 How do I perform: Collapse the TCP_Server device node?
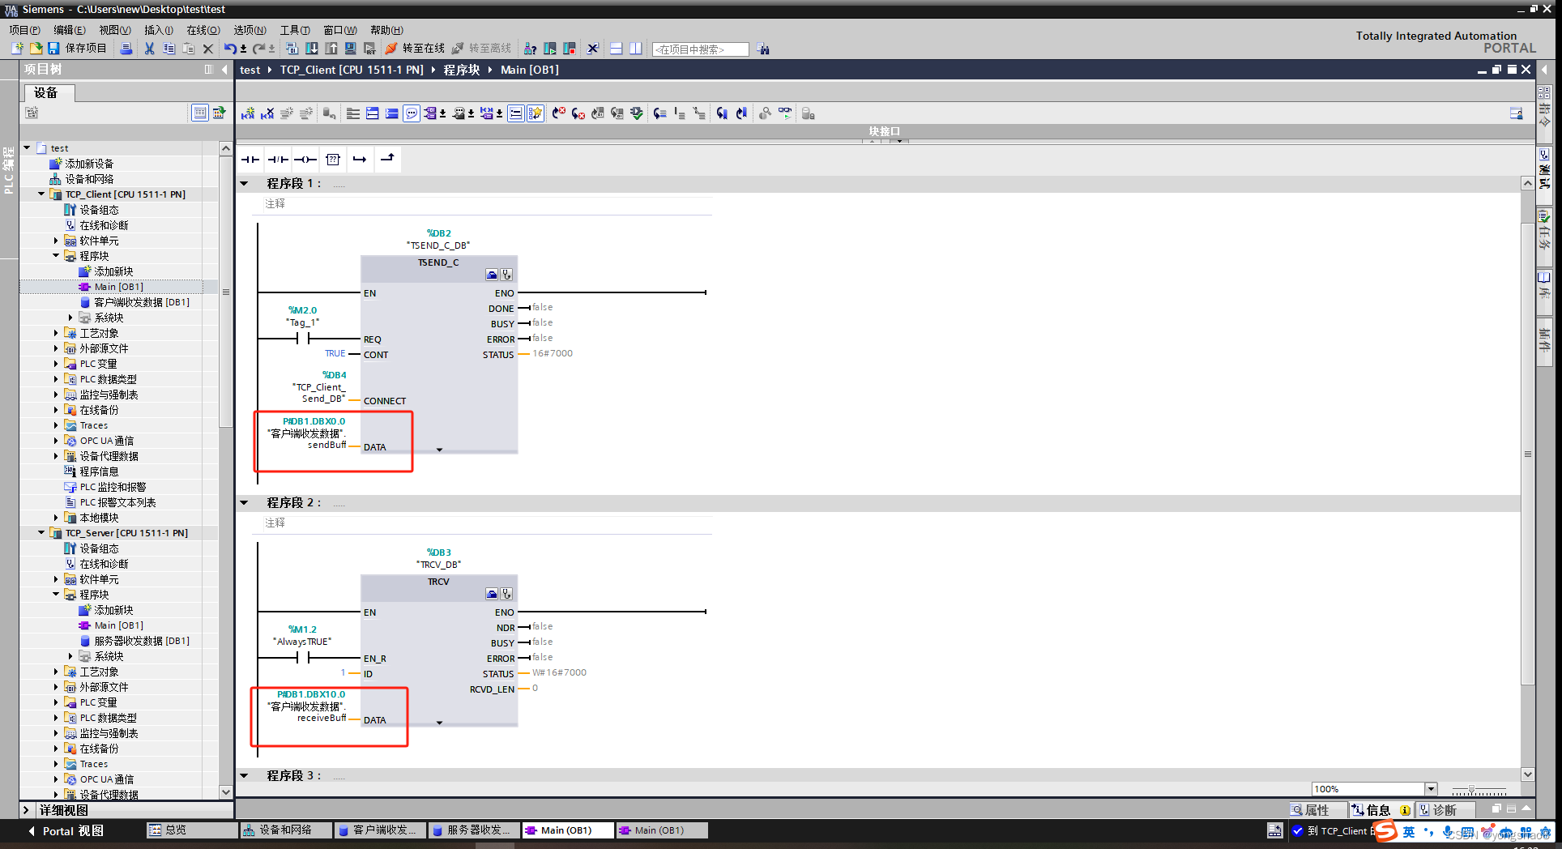(41, 533)
